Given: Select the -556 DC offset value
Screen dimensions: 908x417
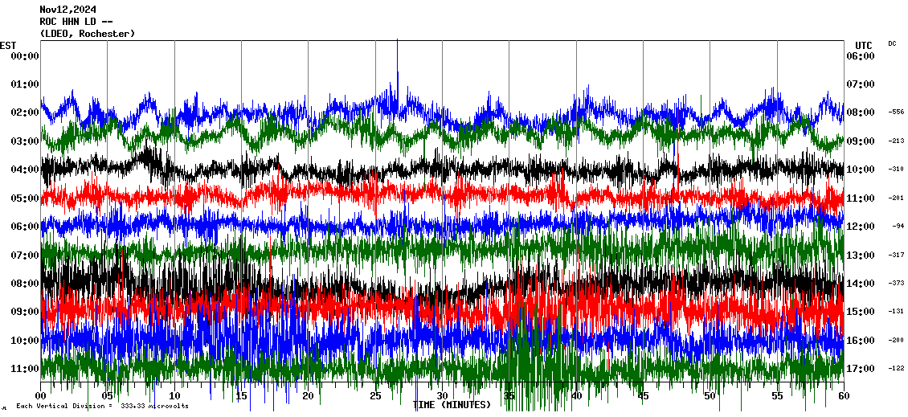Looking at the screenshot, I should [x=896, y=112].
